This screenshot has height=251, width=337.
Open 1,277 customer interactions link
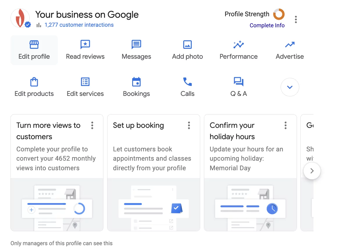pos(79,25)
